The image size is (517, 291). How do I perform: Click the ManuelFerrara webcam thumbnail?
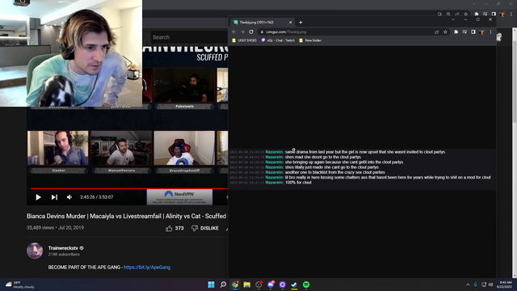(121, 148)
